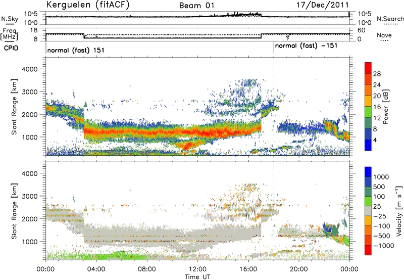Click the "Nave" legend label
This screenshot has width=404, height=280.
coord(384,35)
